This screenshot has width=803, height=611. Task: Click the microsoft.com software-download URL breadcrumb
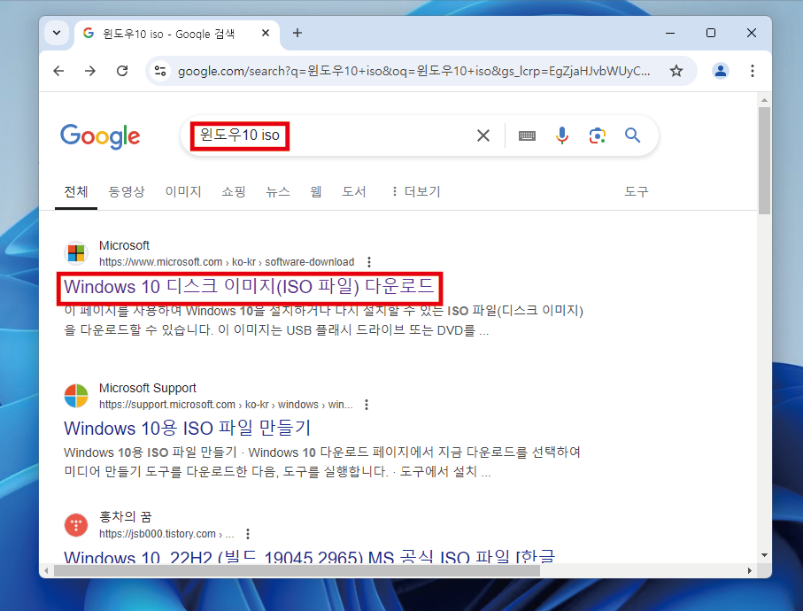(x=227, y=262)
